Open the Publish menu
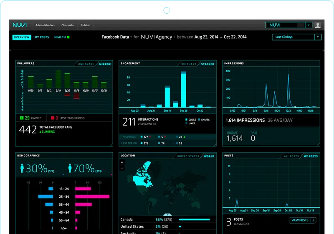 point(86,25)
